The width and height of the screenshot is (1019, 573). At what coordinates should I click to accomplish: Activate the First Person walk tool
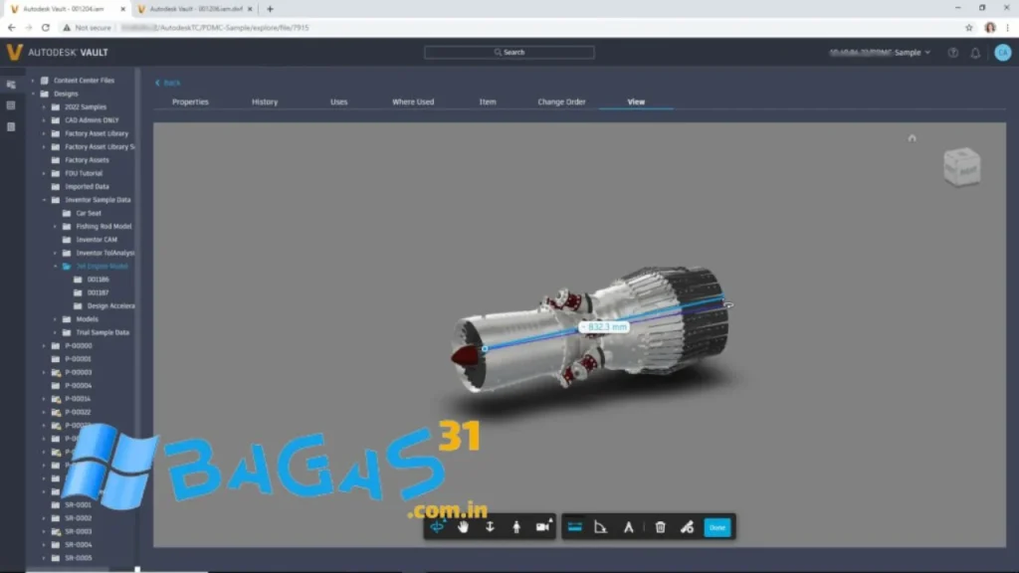tap(516, 527)
